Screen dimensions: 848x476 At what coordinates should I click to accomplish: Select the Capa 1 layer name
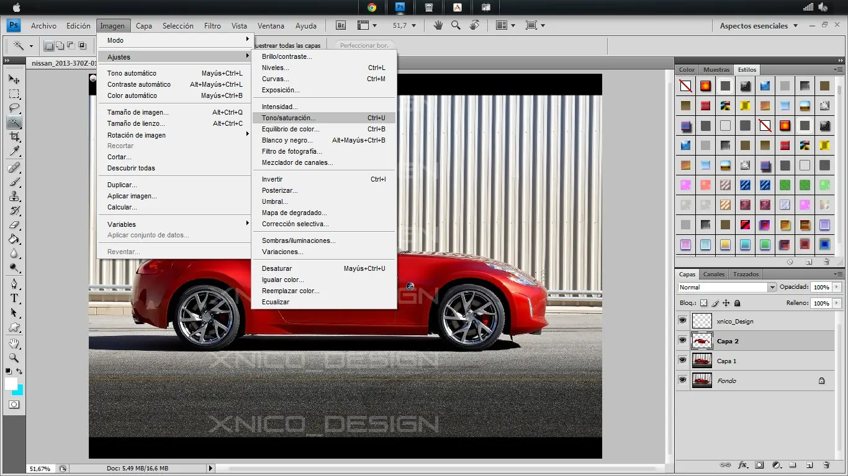pos(726,361)
